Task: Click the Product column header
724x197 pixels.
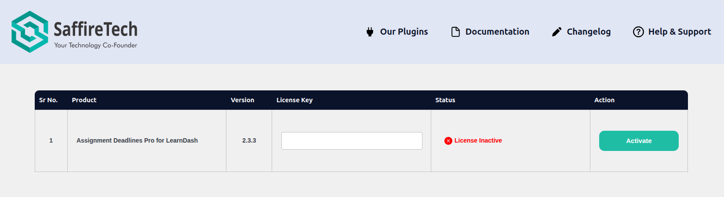Action: (x=84, y=100)
